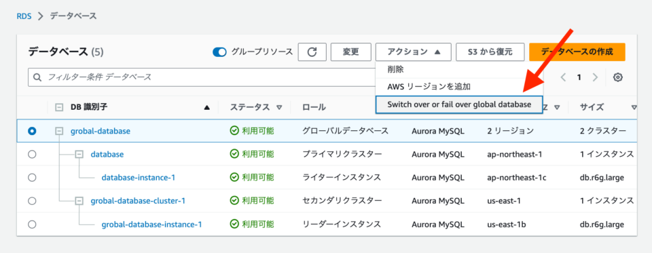652x253 pixels.
Task: Click the データベース breadcrumb text
Action: coord(73,16)
